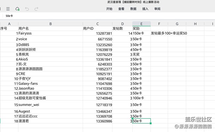Click user ID 6671550
The height and width of the screenshot is (132, 215).
(98, 39)
